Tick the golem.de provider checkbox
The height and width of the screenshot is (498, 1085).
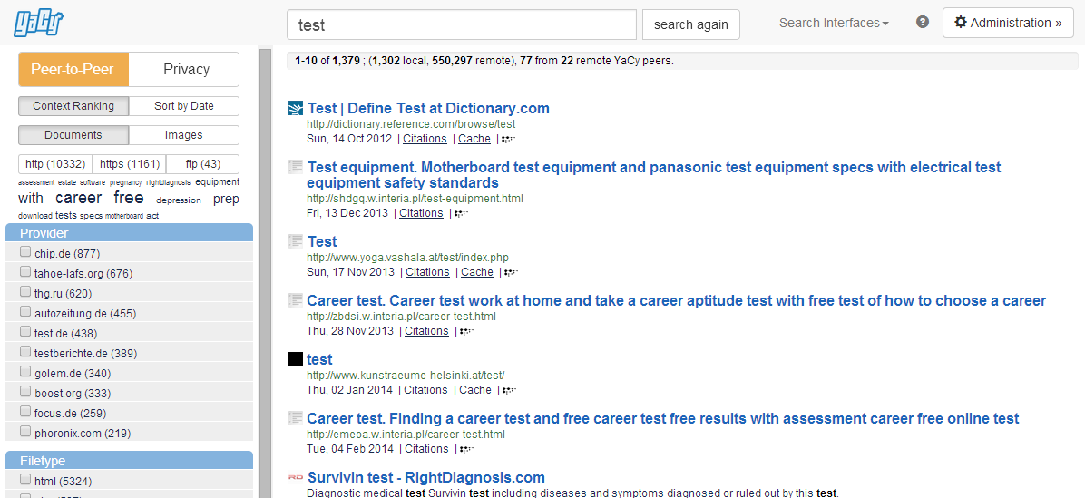(24, 373)
